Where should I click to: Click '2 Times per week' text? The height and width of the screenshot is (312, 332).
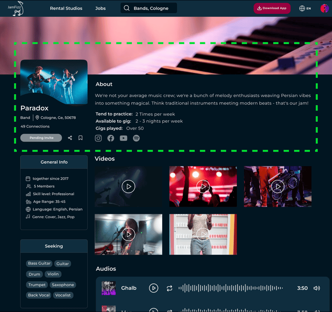tap(155, 114)
